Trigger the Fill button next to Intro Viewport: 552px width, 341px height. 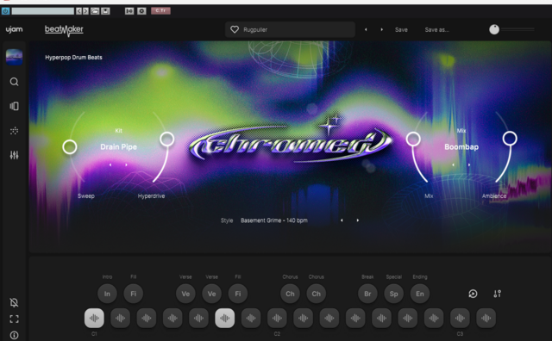[x=134, y=294]
